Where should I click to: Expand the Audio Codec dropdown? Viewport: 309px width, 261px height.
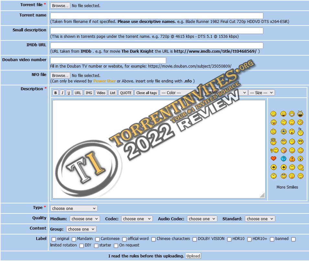pos(202,219)
